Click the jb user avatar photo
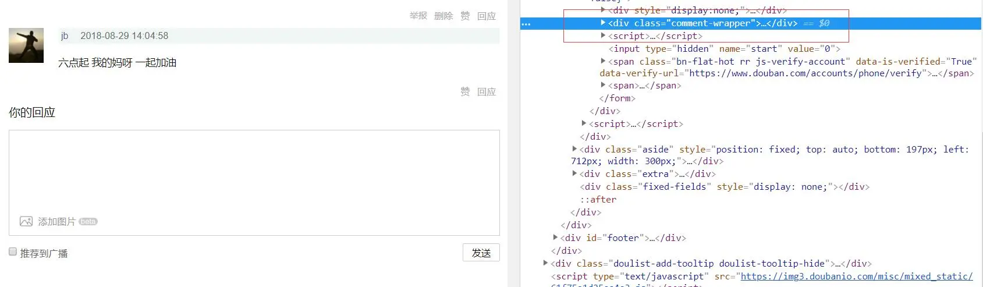Image resolution: width=983 pixels, height=287 pixels. [x=26, y=45]
